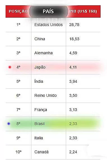Click the 1º position cell

point(18,25)
